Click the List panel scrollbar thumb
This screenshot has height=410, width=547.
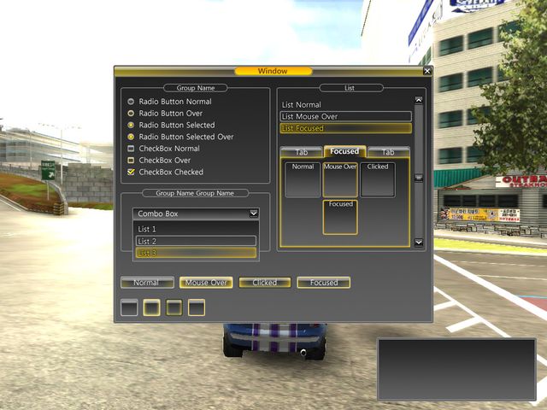(x=418, y=178)
